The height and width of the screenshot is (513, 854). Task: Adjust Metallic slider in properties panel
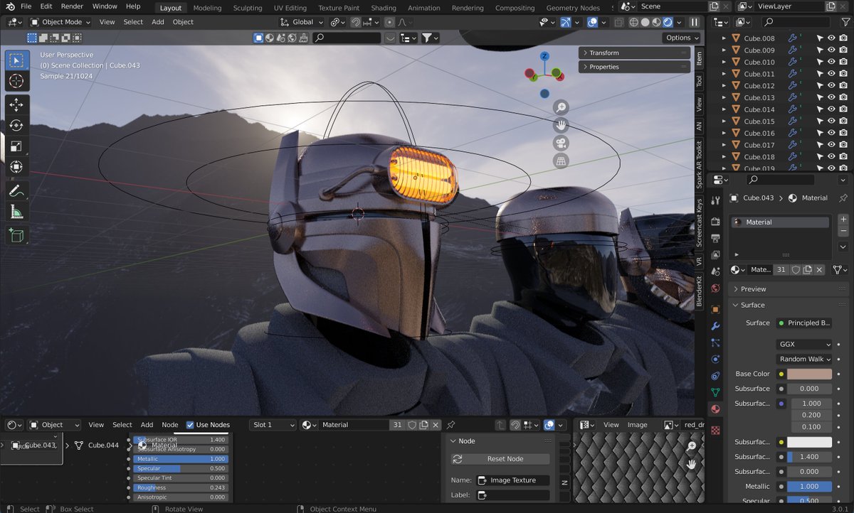tap(809, 486)
